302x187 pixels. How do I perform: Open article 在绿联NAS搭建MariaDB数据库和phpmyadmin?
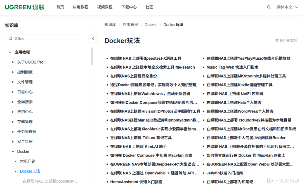coord(155,120)
